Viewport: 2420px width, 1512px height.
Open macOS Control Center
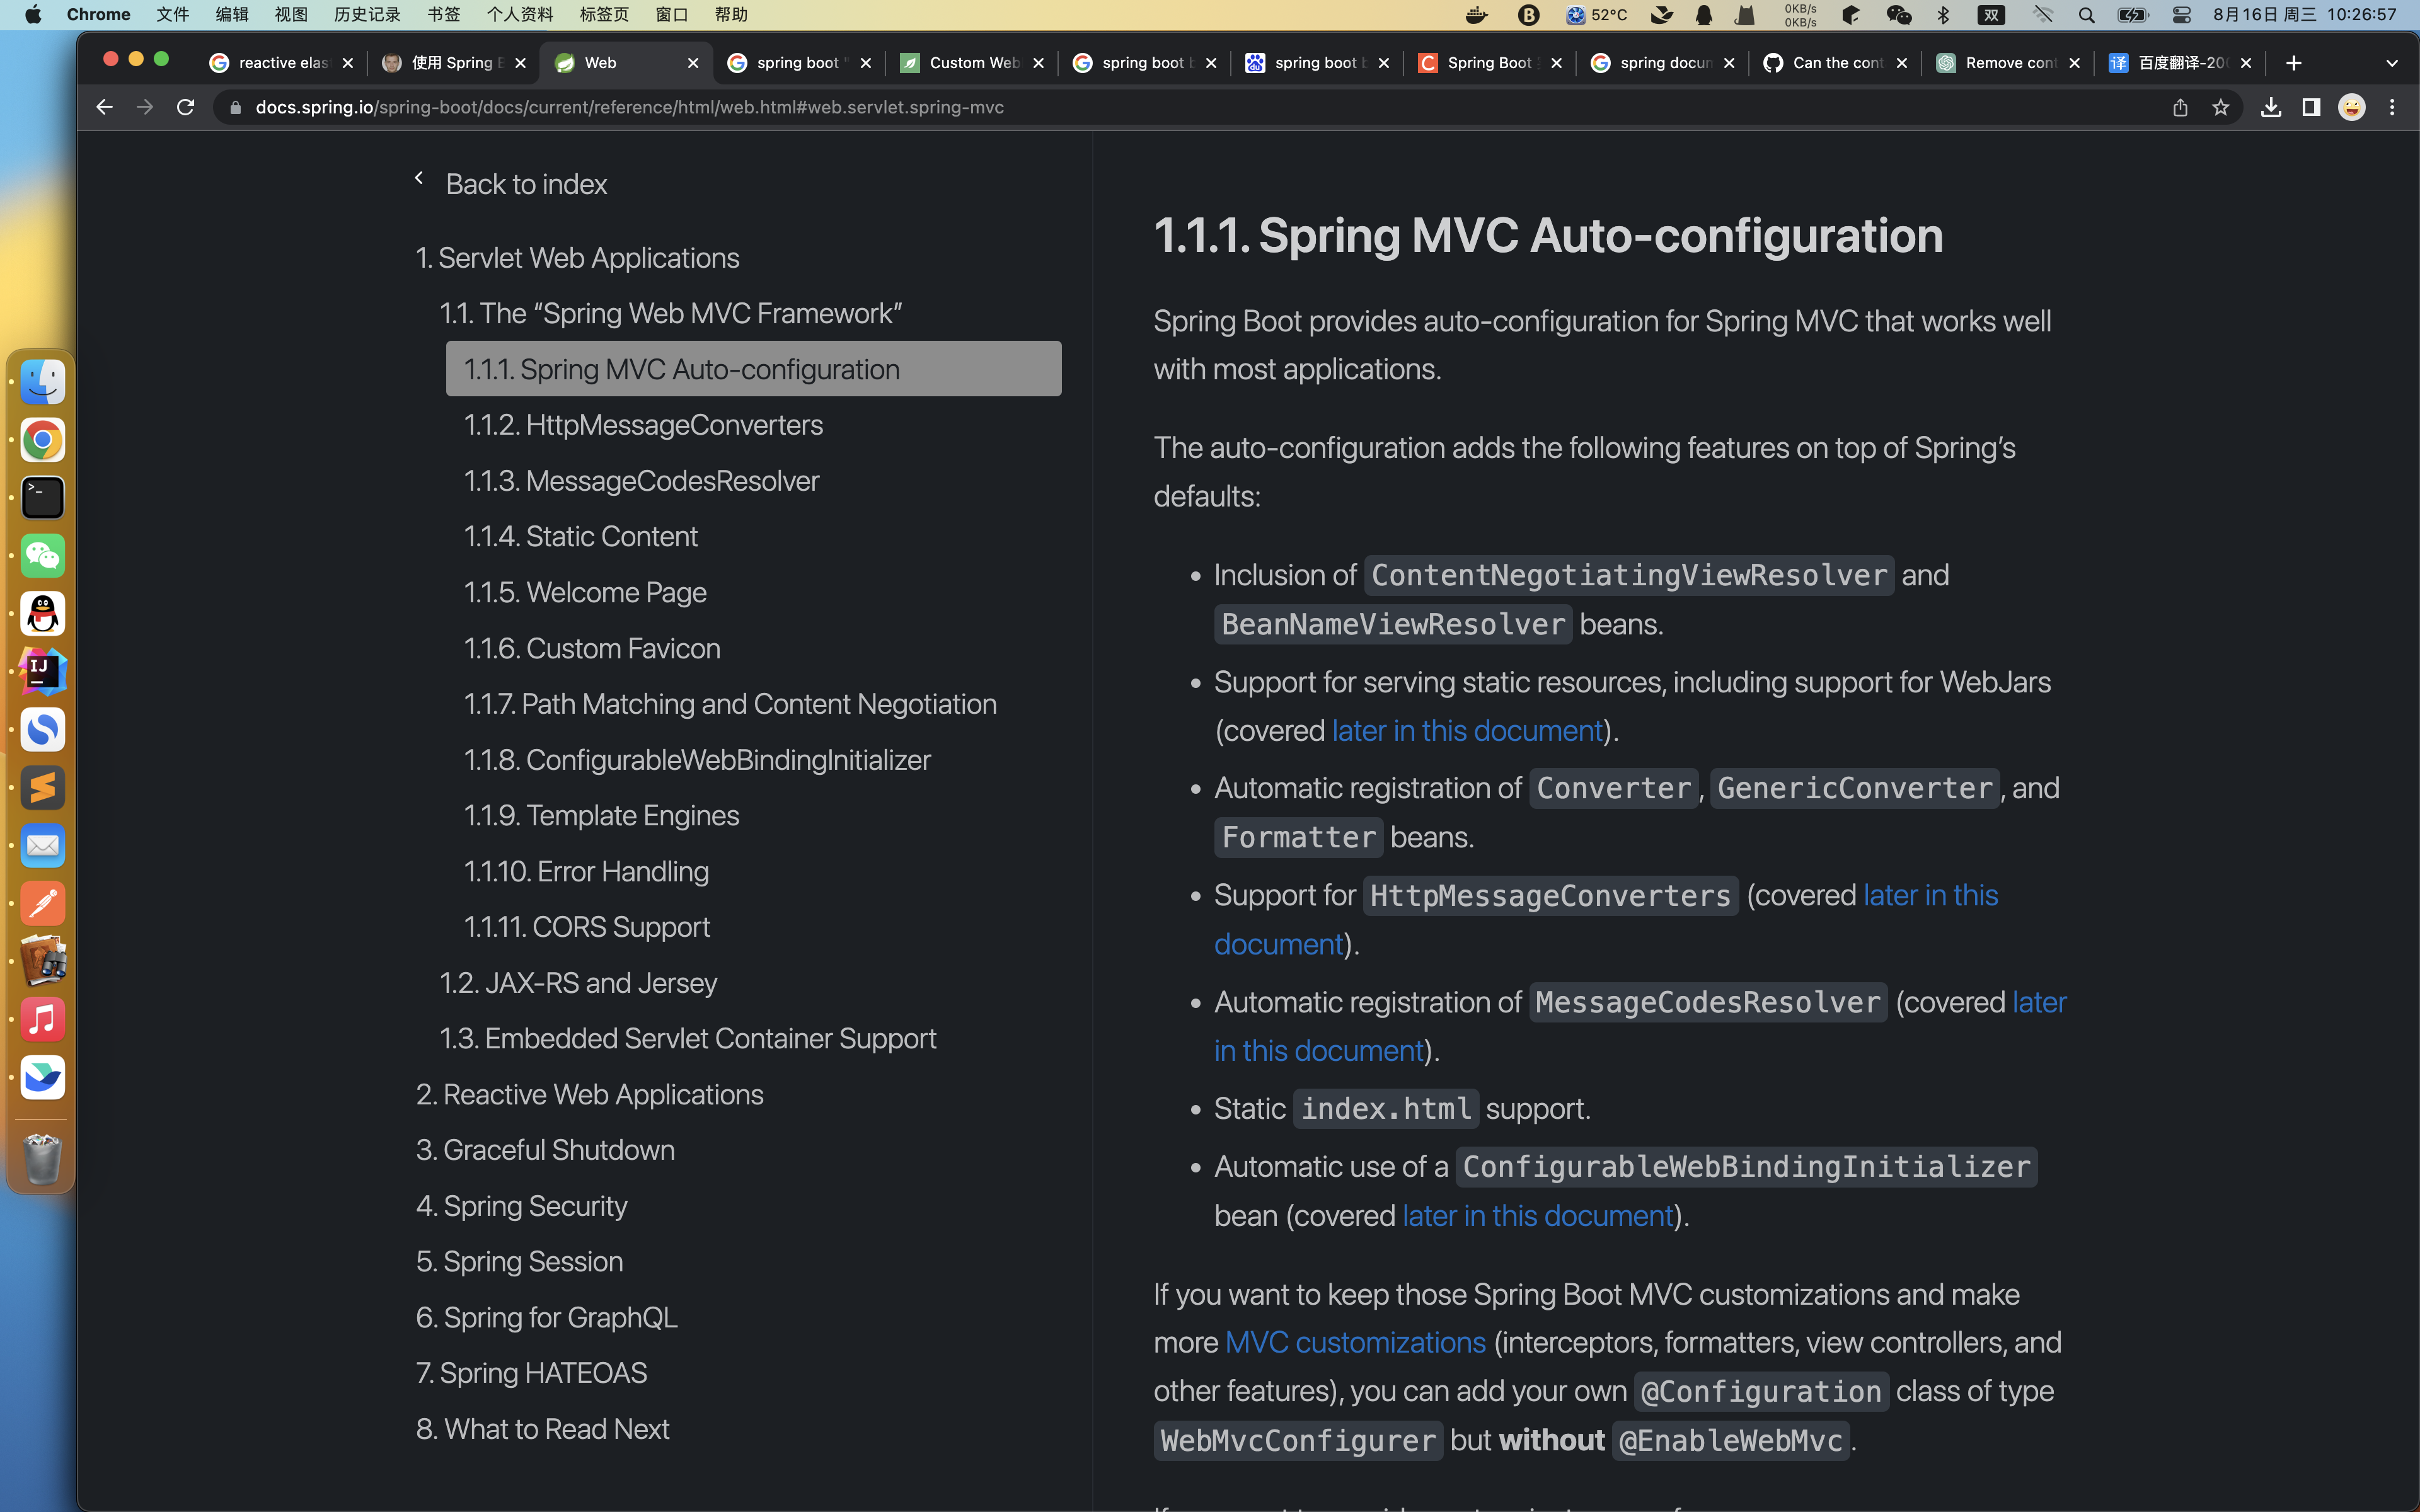click(2180, 14)
